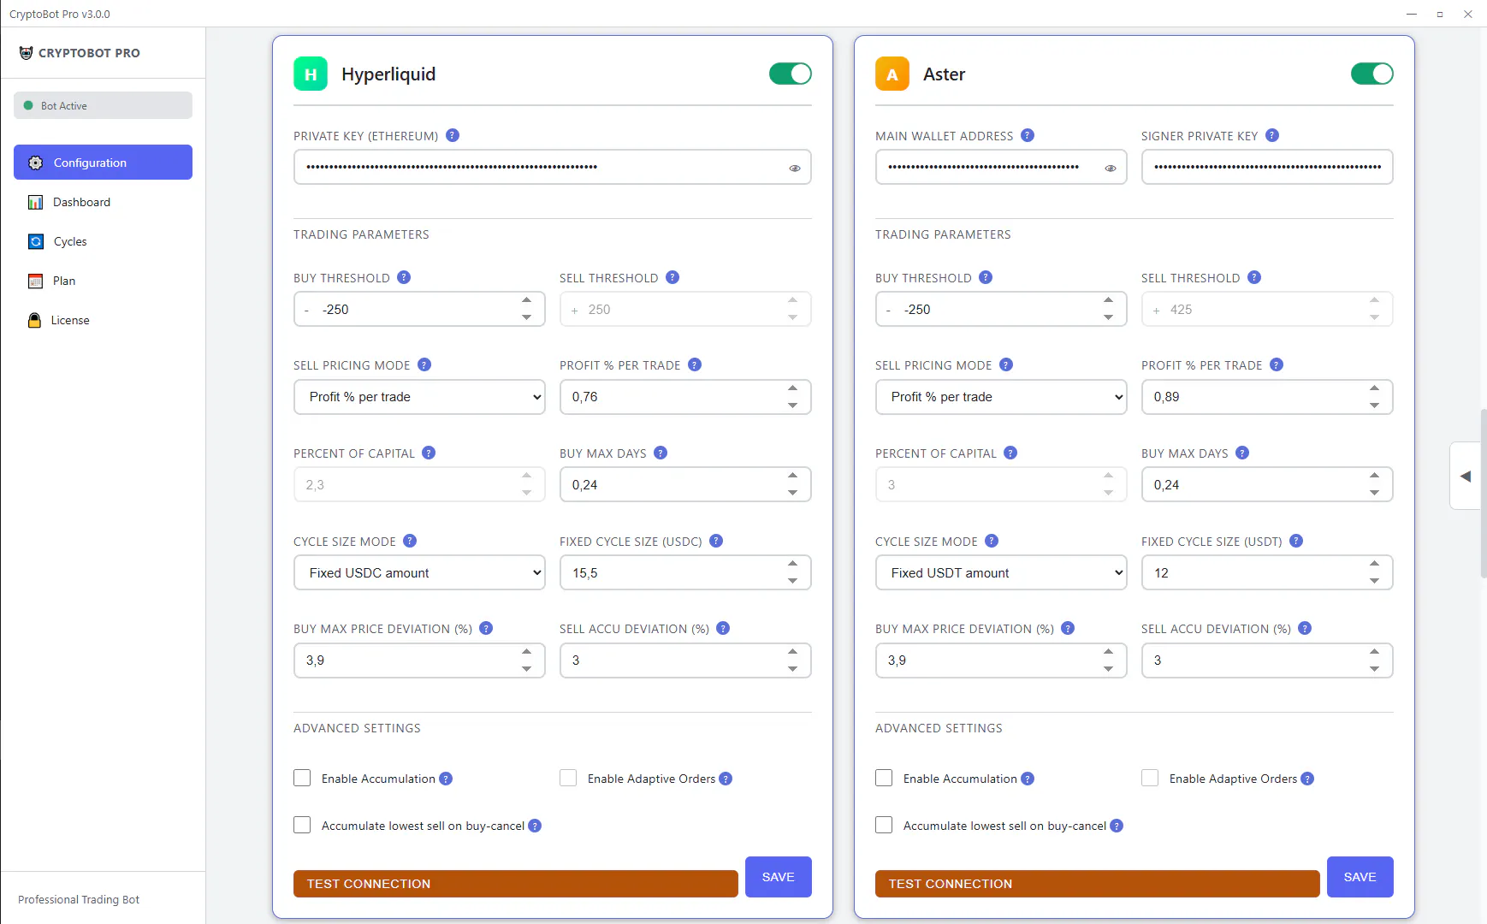Open Aster Sell Pricing Mode dropdown
This screenshot has height=924, width=1487.
(x=1001, y=397)
